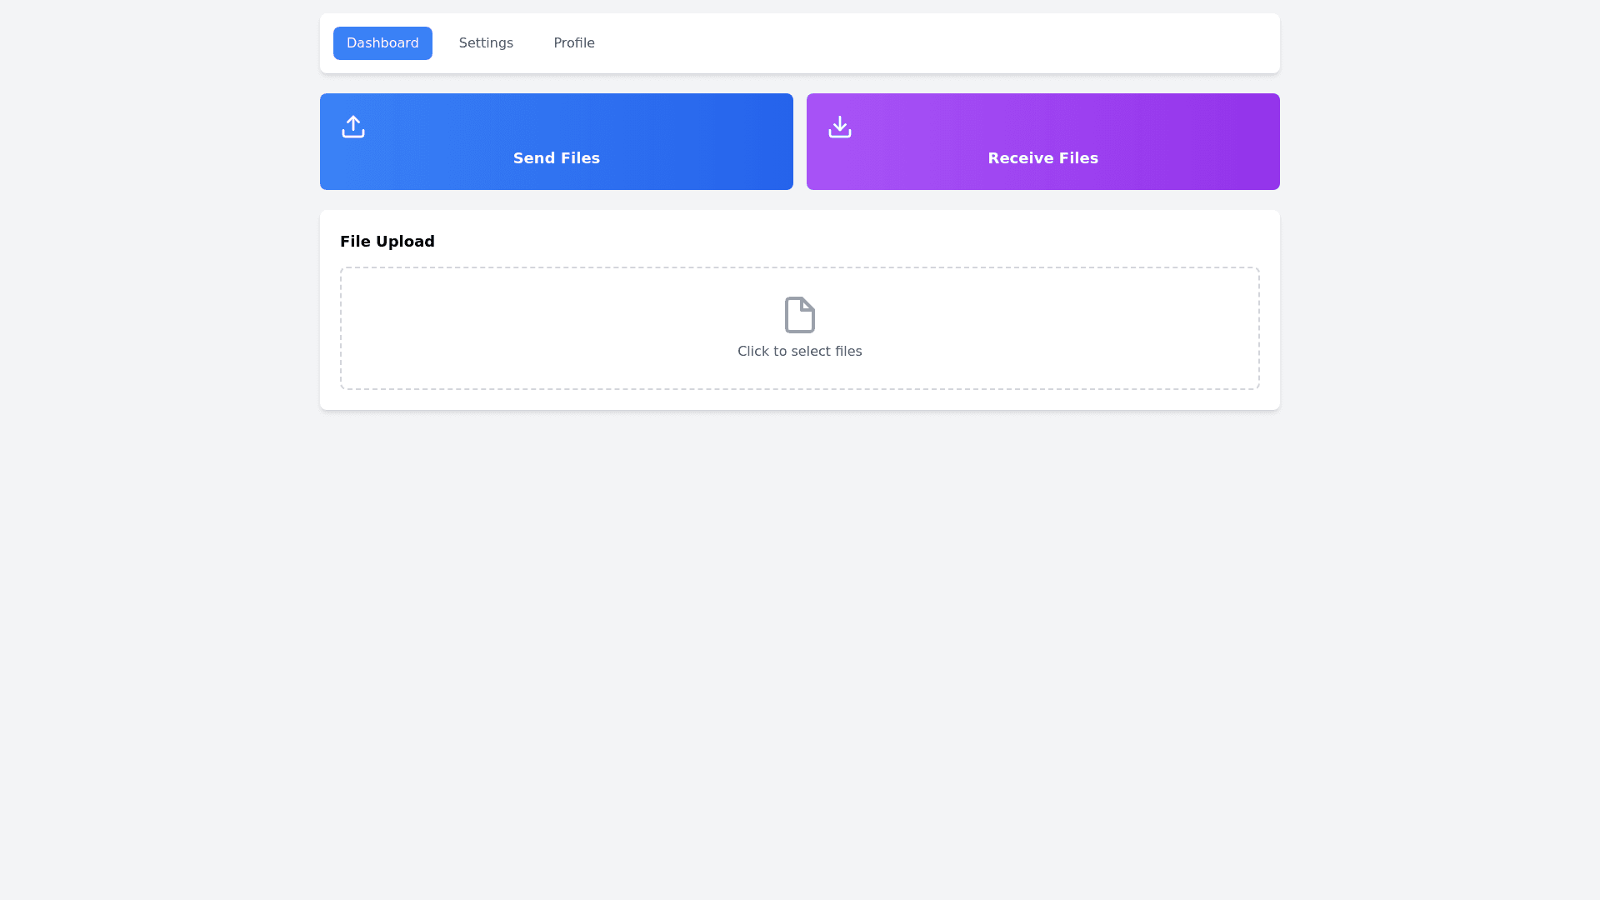Click the empty area of the navigation bar
This screenshot has width=1600, height=900.
click(x=917, y=43)
